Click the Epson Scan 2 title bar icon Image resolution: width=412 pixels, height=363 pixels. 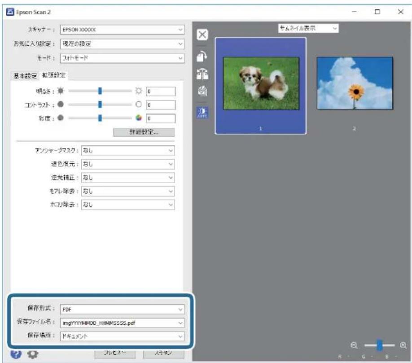[10, 12]
